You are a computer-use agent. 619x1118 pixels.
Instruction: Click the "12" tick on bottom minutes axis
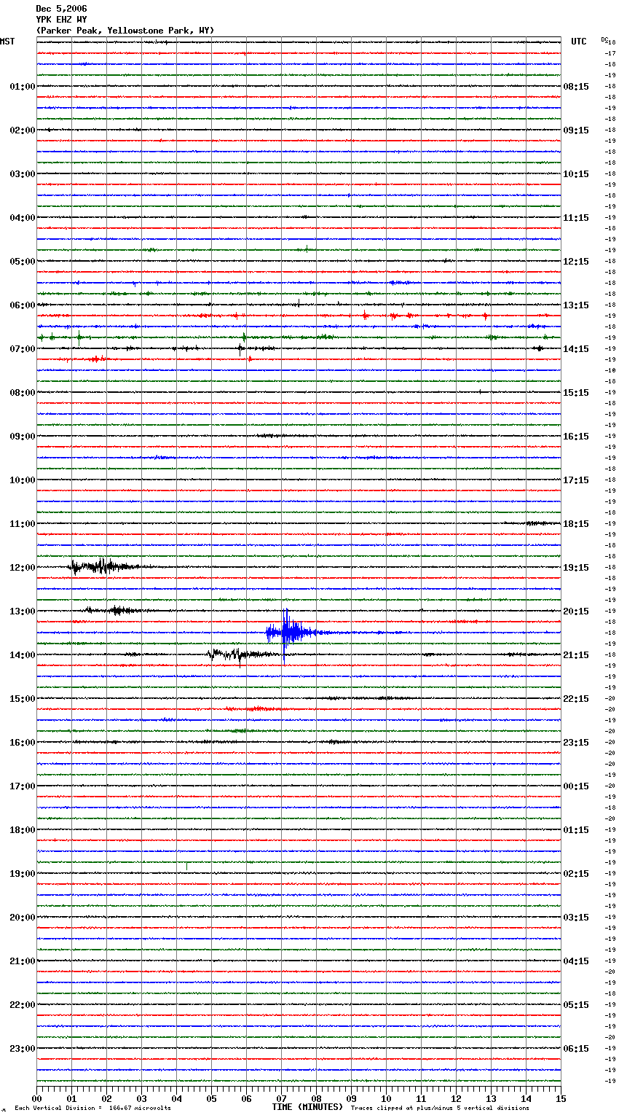click(456, 1098)
